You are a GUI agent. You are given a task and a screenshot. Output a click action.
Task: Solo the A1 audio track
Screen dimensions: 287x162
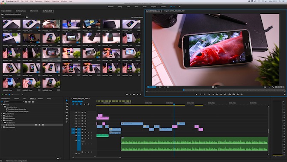pyautogui.click(x=88, y=133)
